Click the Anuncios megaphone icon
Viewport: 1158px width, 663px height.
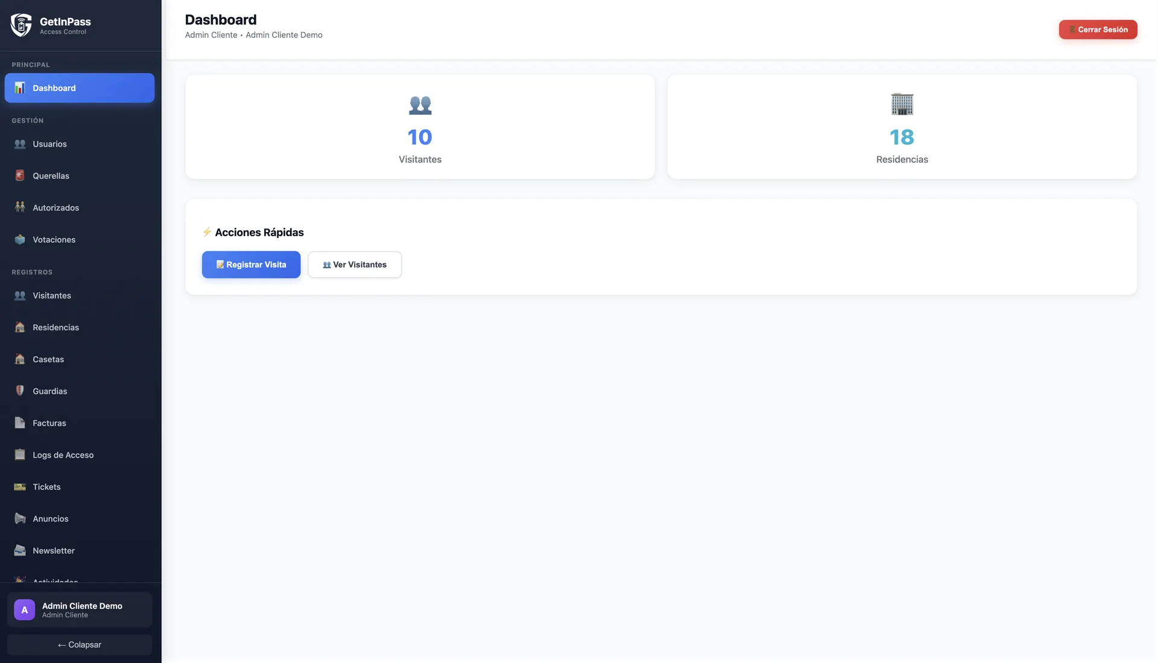click(x=20, y=519)
